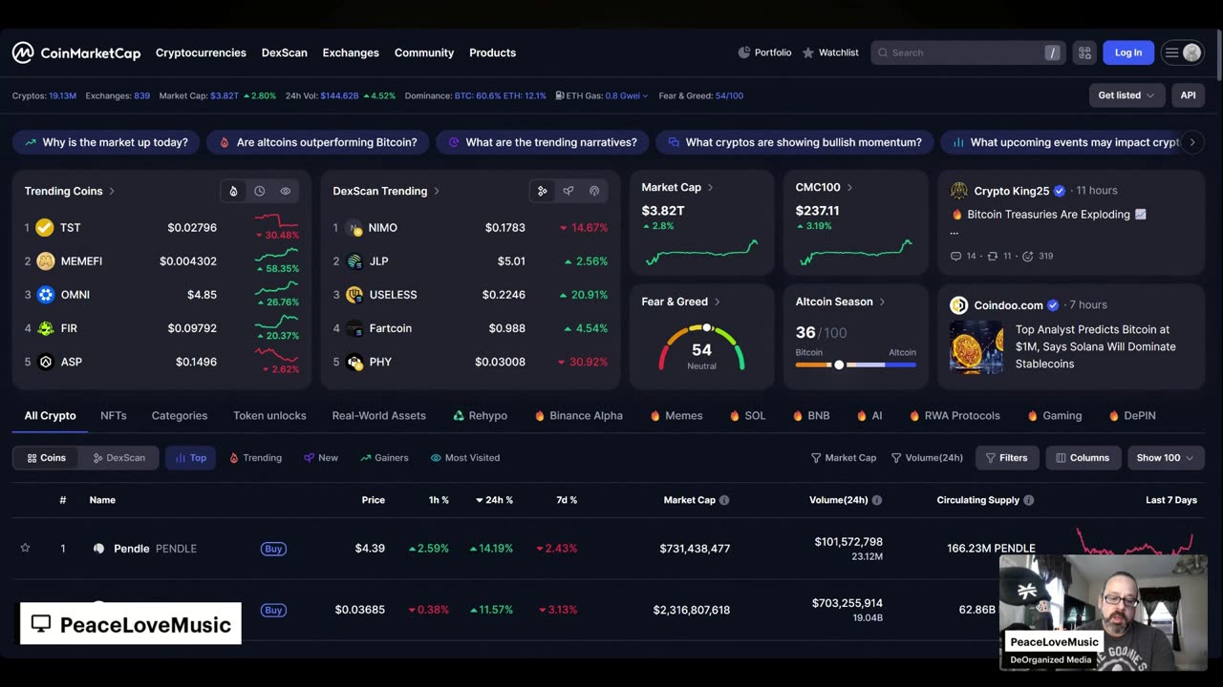1223x687 pixels.
Task: Open the Filters button
Action: (x=1007, y=458)
